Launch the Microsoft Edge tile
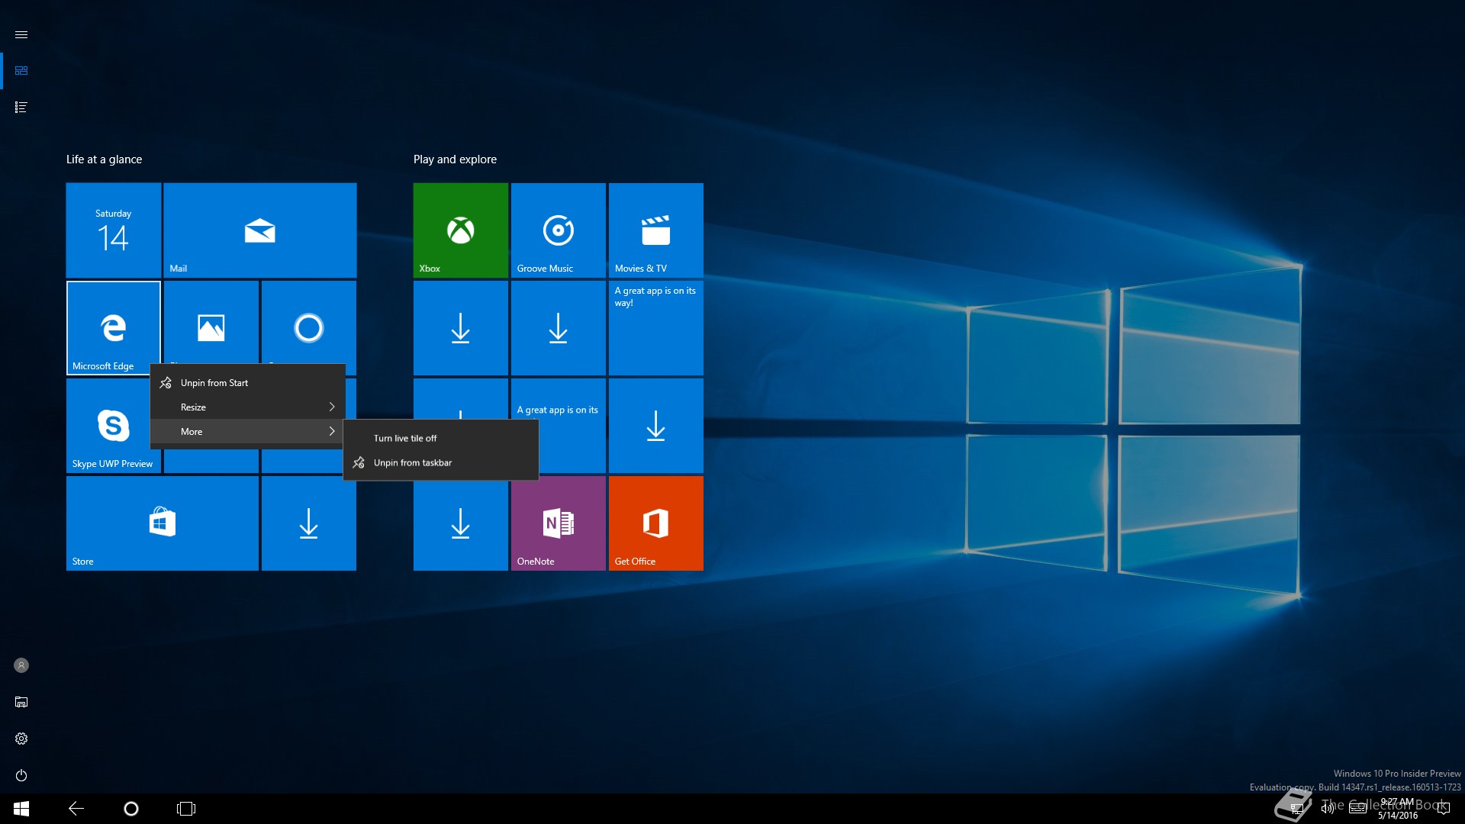This screenshot has width=1465, height=824. click(114, 328)
